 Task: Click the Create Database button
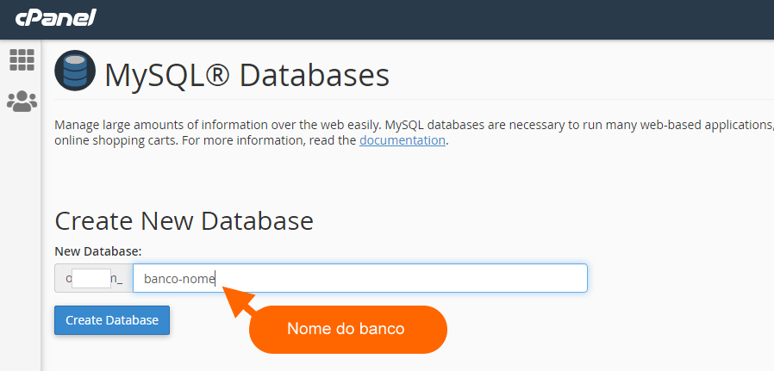point(112,320)
